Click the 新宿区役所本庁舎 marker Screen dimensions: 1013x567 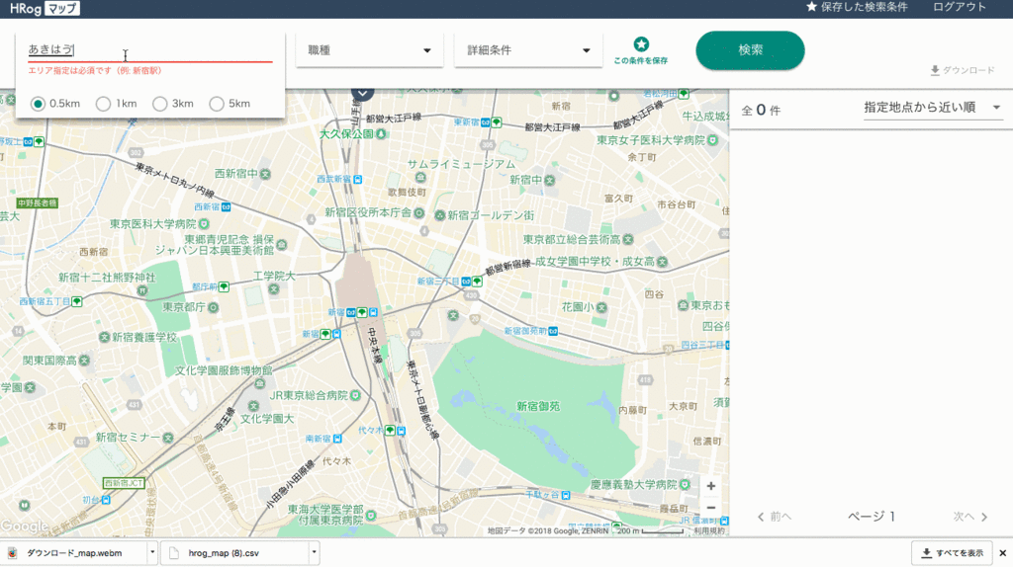point(419,212)
